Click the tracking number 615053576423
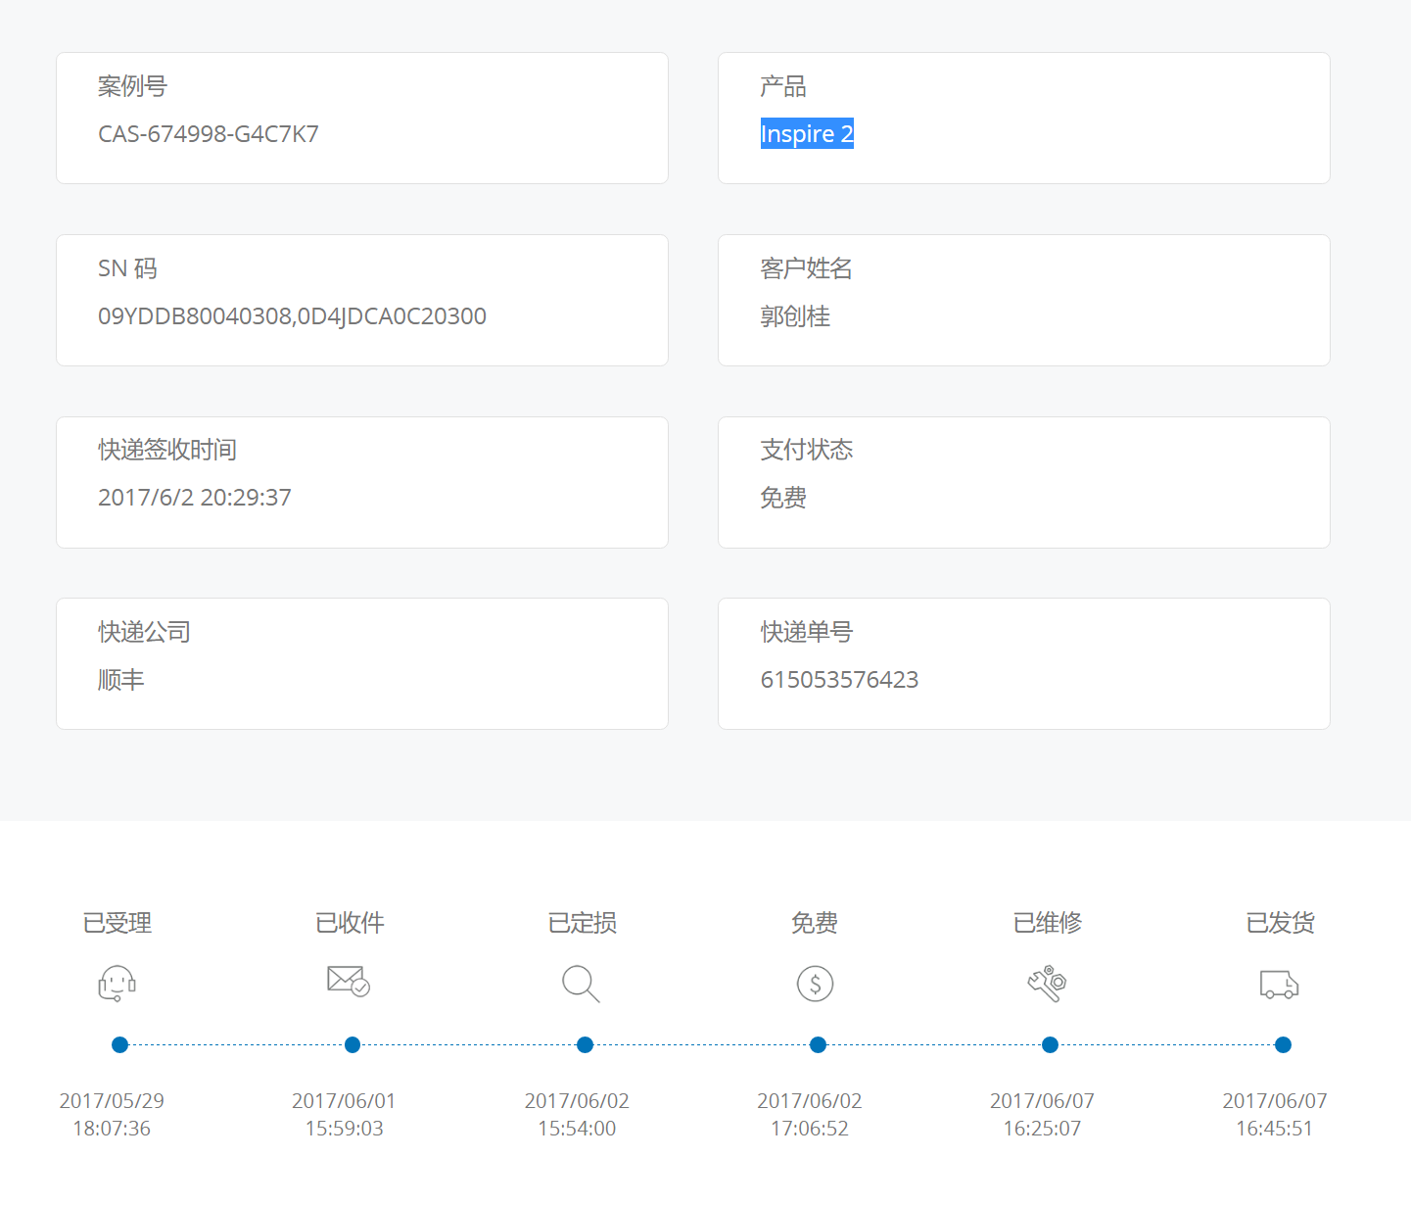1411x1206 pixels. point(839,680)
